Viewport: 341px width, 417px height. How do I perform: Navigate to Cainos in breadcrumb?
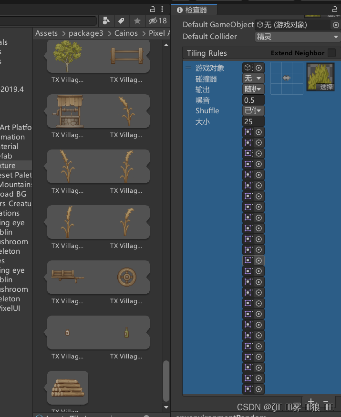coord(126,33)
